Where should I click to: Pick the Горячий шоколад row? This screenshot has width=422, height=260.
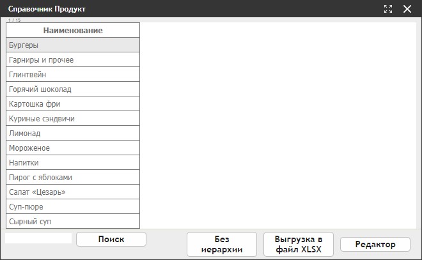click(x=73, y=89)
